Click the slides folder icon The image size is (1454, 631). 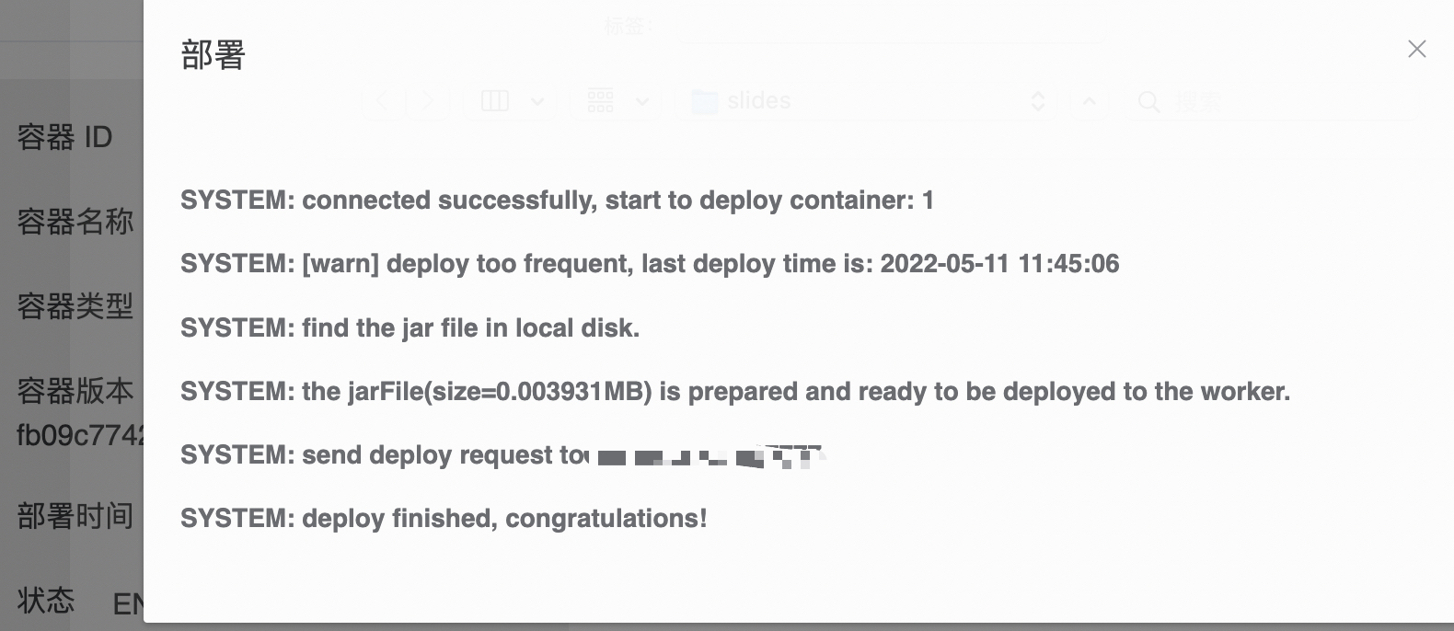[705, 101]
